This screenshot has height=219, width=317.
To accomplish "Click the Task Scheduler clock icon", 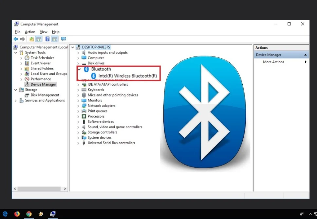I will tap(27, 58).
